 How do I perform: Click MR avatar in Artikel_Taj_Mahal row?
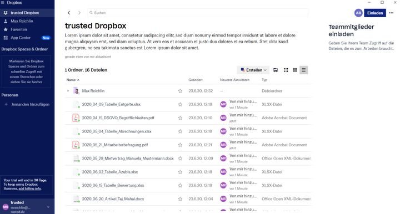point(223,198)
